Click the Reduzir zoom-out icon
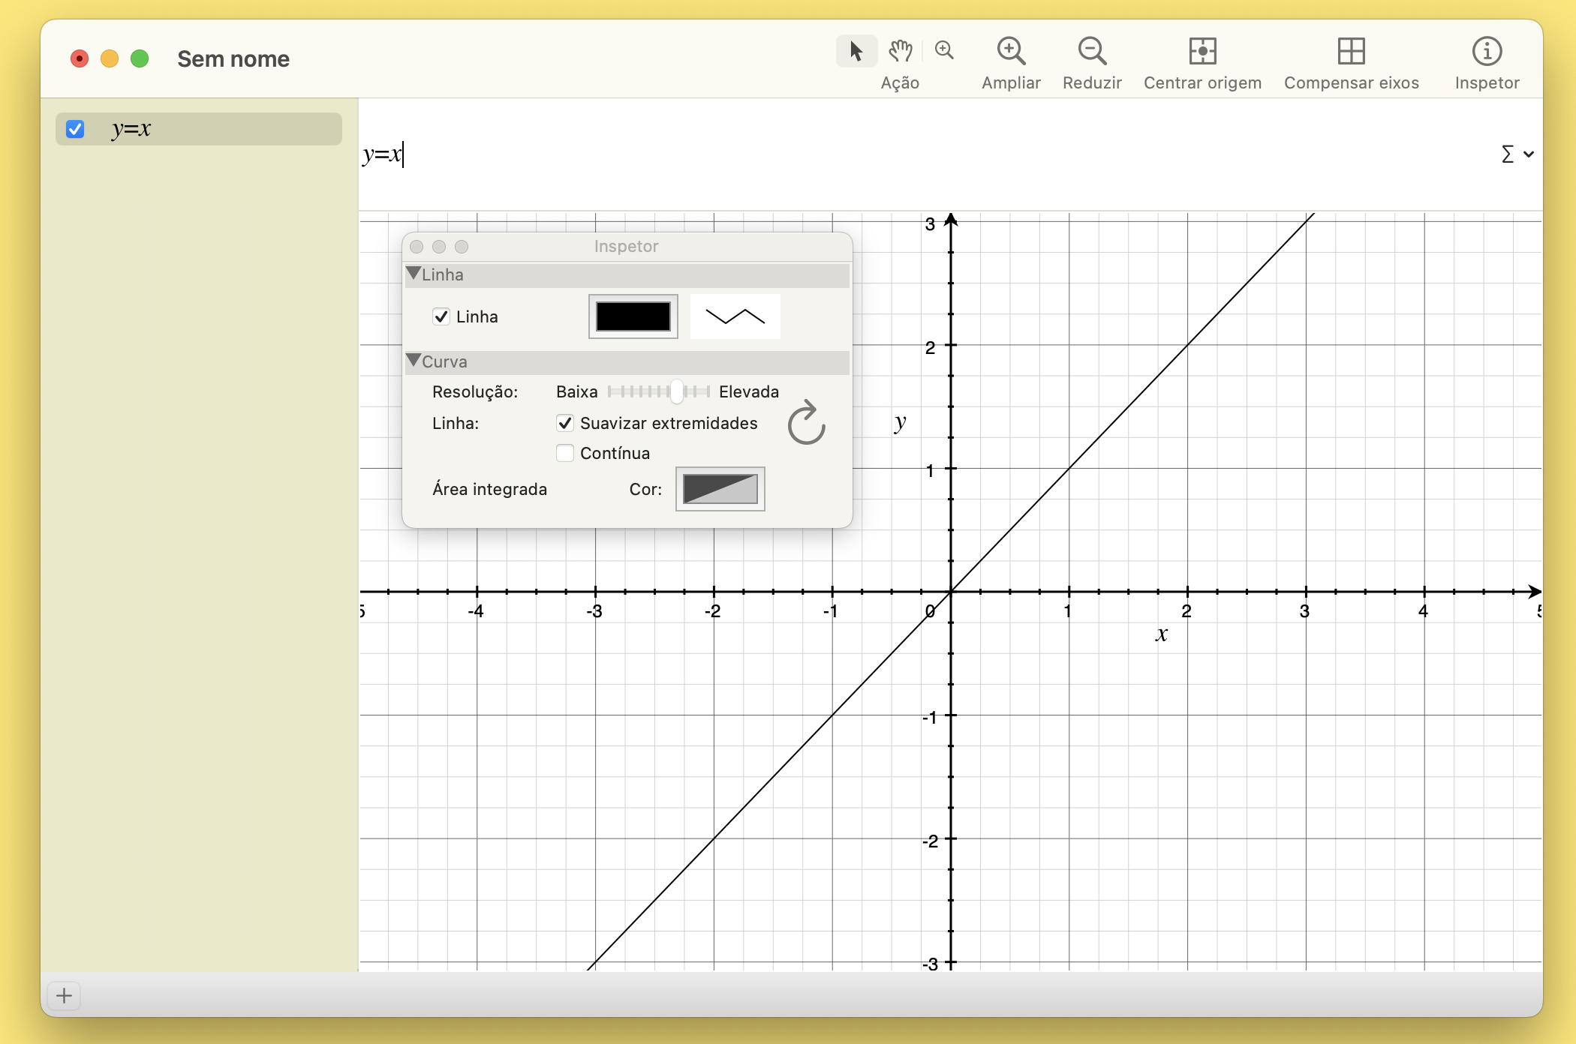1576x1044 pixels. tap(1092, 51)
